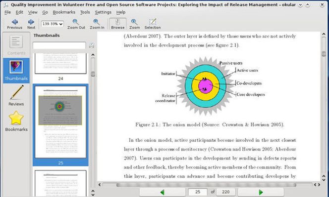The image size is (329, 197).
Task: Click thumbnails scrollbar down arrow
Action: coord(93,195)
